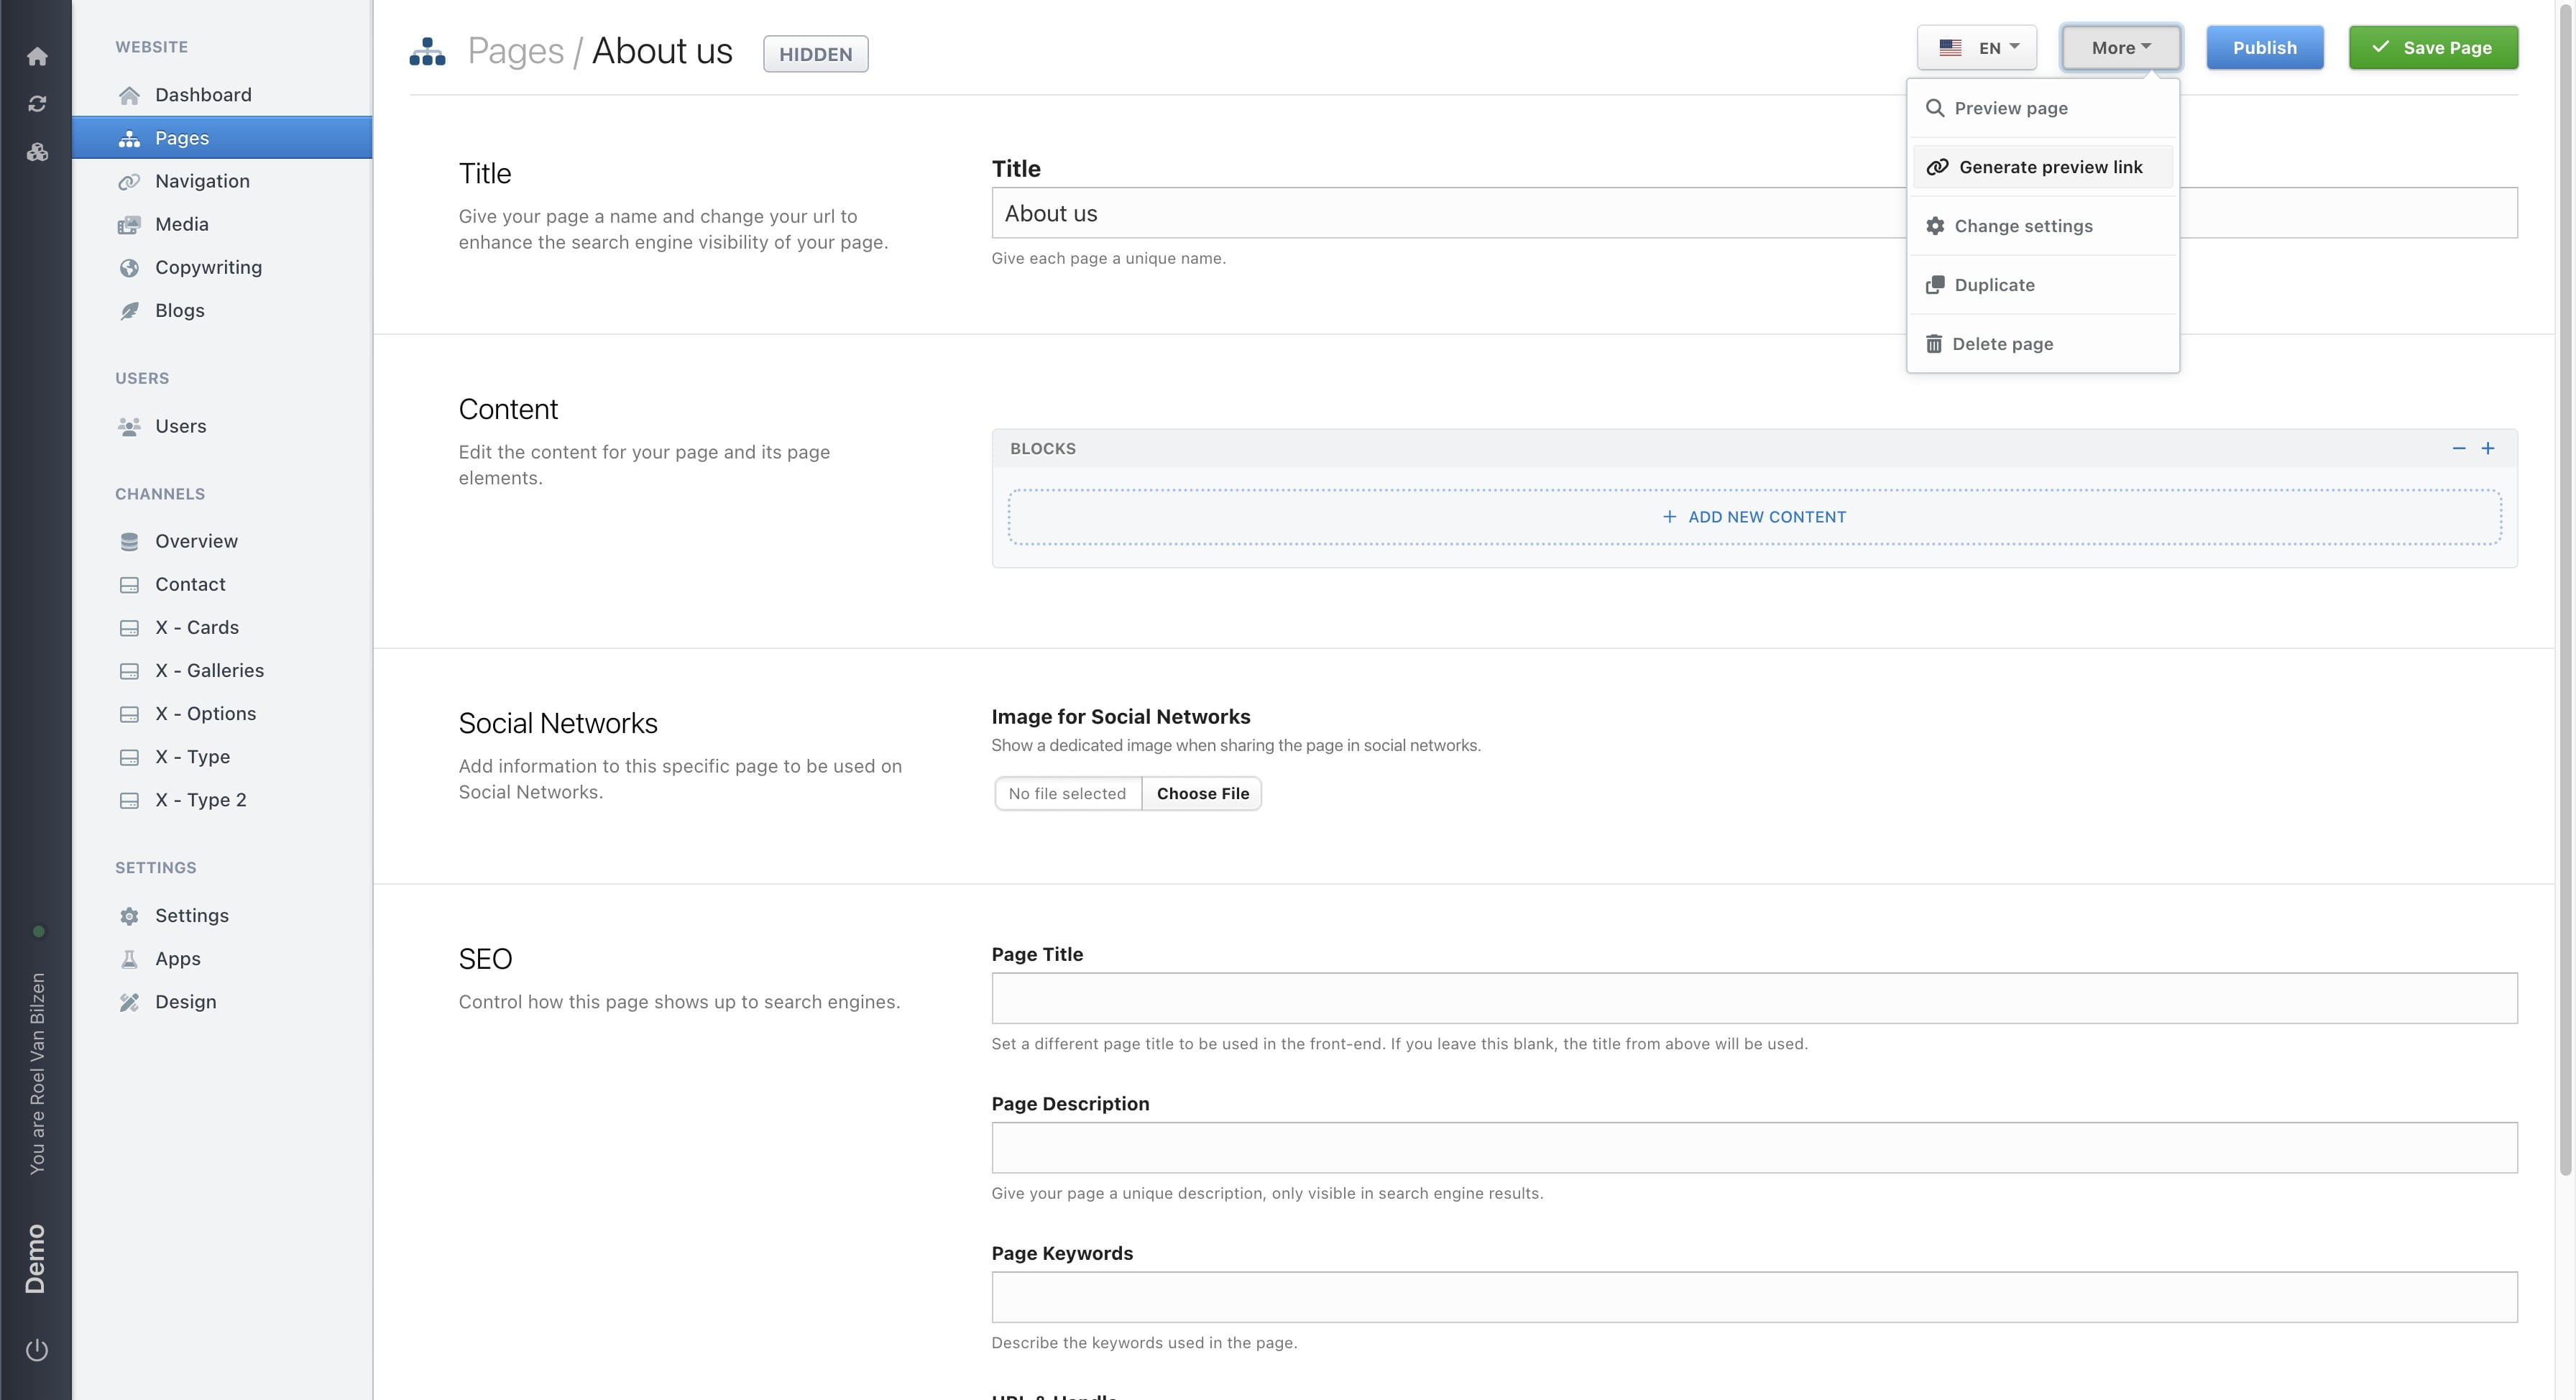Select the Copywriting globe icon
This screenshot has height=1400, width=2576.
coord(130,267)
